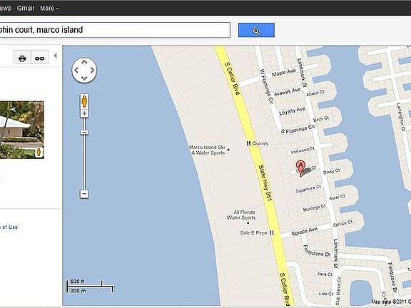Click the pegman on the photo thumbnail
Screen dimensions: 411x308
39,153
